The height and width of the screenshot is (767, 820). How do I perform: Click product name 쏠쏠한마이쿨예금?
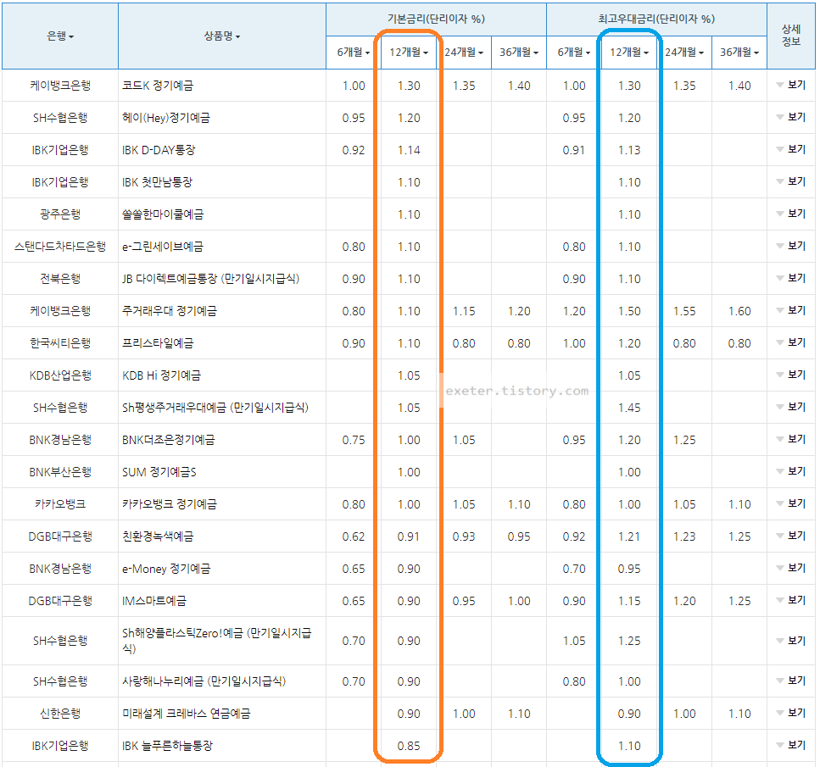point(163,214)
